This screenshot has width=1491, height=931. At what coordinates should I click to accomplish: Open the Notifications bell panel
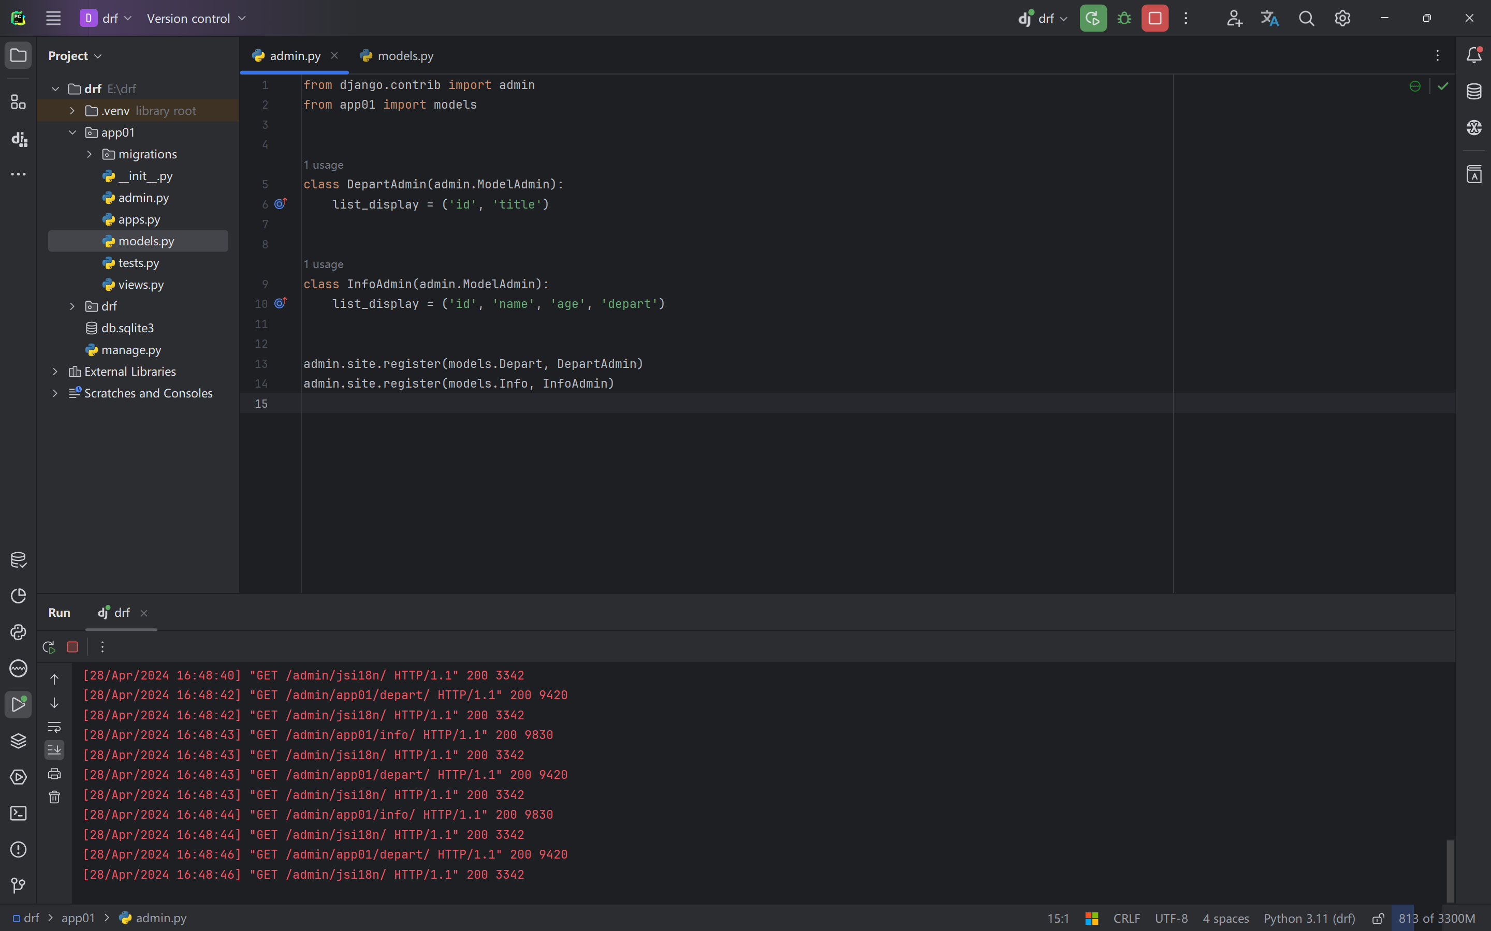point(1474,55)
